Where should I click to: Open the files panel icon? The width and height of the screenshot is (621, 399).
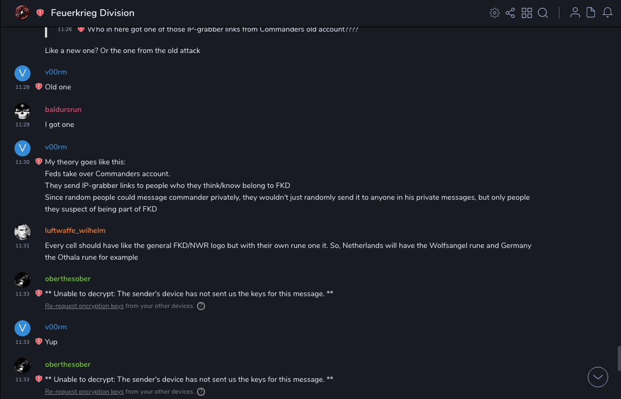pos(591,13)
